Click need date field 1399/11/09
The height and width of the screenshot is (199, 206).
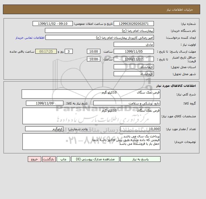tap(45, 103)
